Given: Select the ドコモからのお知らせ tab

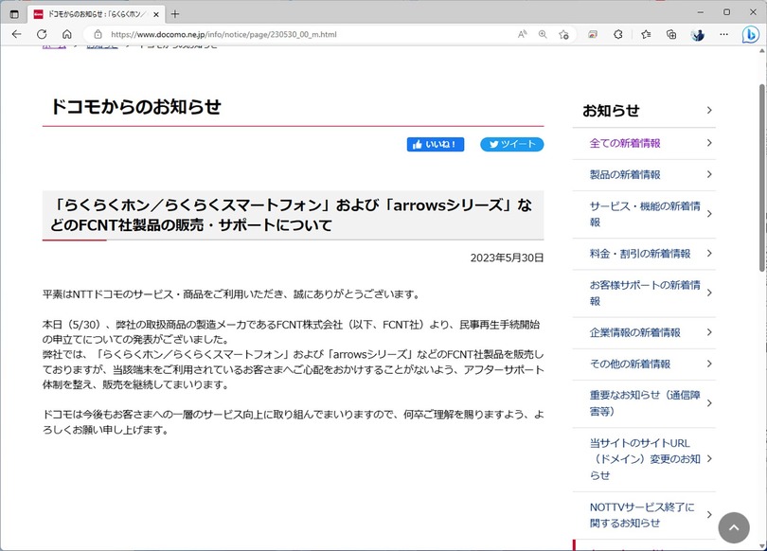Looking at the screenshot, I should click(x=97, y=14).
